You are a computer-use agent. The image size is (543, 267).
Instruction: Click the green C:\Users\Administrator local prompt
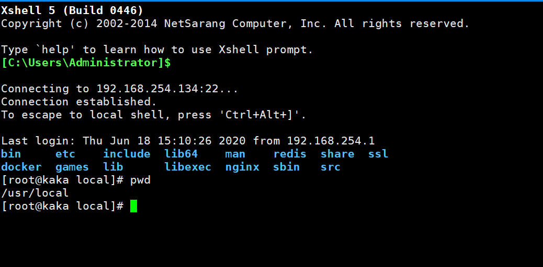(86, 63)
